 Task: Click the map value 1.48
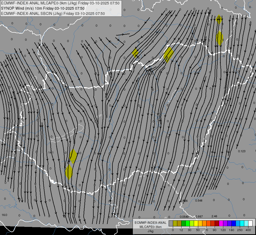tap(22, 136)
